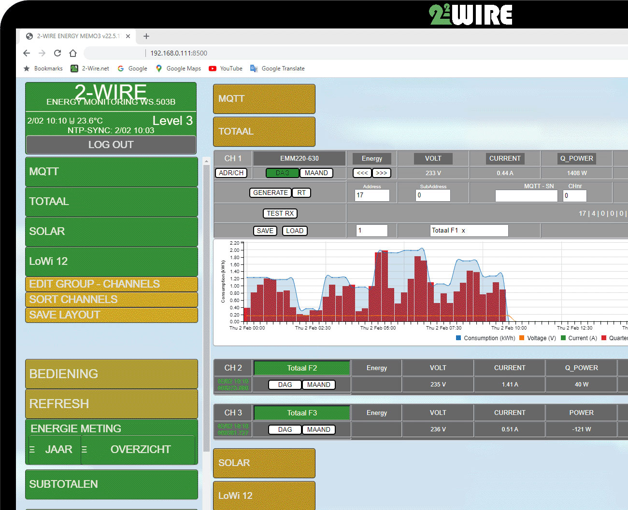628x510 pixels.
Task: Open LoWi 12 in the left sidebar
Action: click(112, 262)
